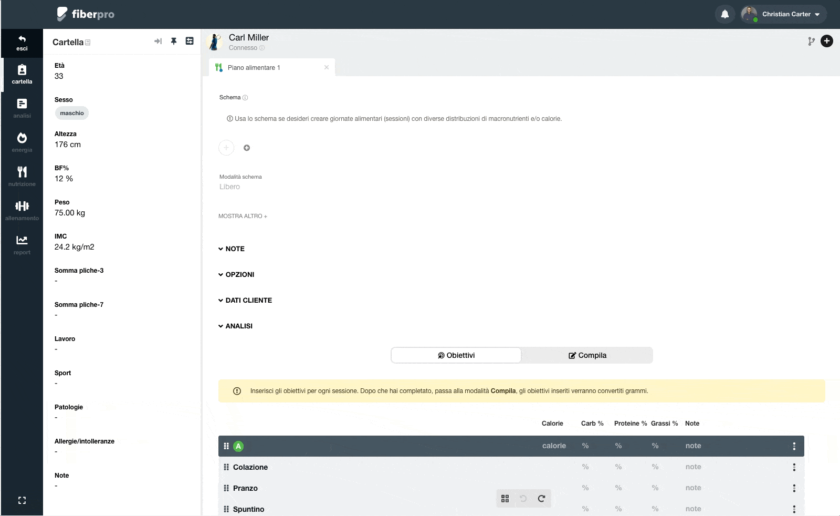This screenshot has width=840, height=516.
Task: Open Modalità schema Libero dropdown
Action: 230,187
